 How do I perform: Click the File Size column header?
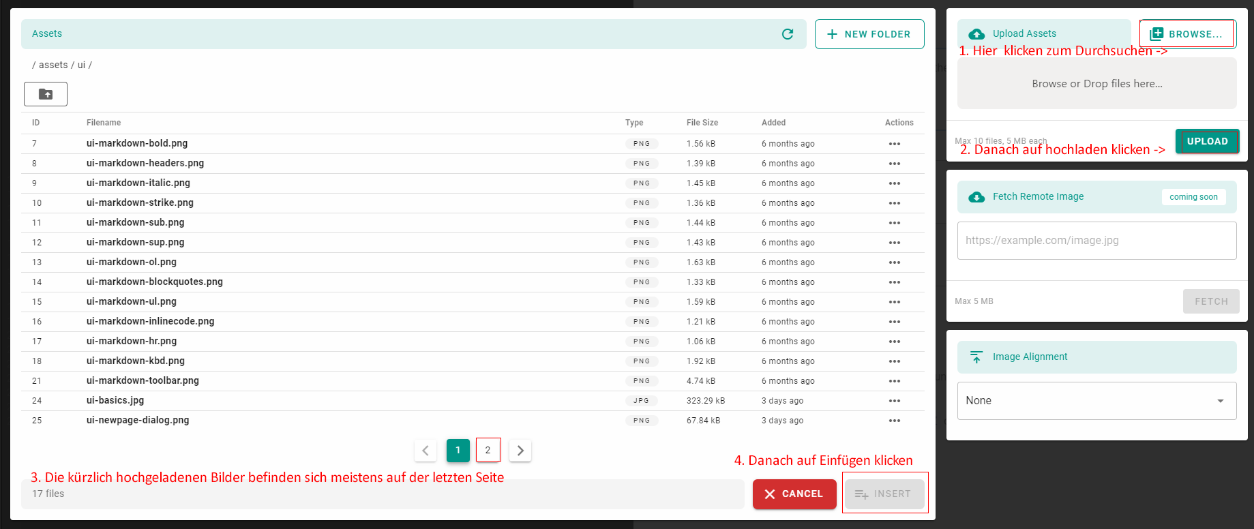tap(702, 123)
